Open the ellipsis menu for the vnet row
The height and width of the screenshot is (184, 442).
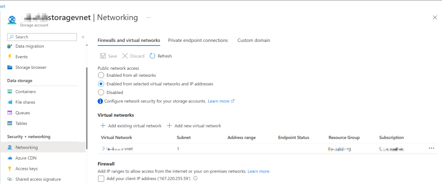(x=431, y=148)
